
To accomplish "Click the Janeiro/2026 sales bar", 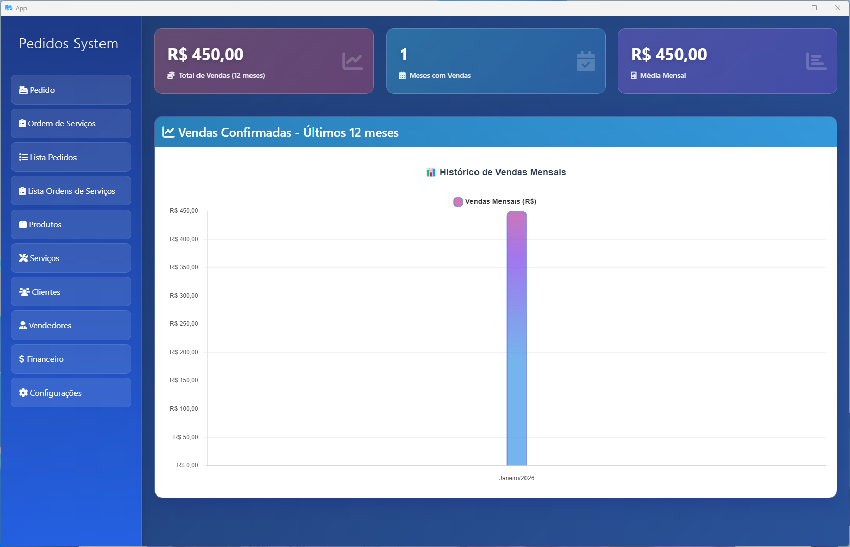I will pyautogui.click(x=516, y=338).
